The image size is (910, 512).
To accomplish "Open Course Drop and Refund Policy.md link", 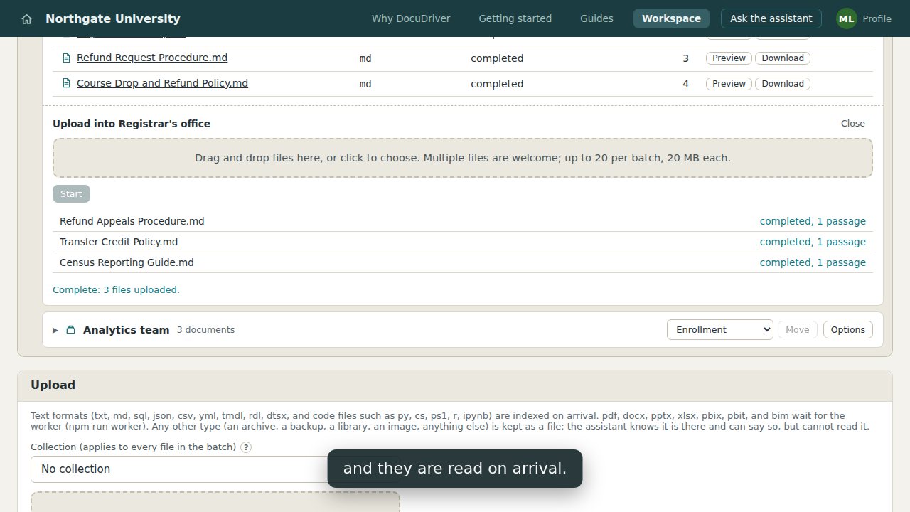I will pos(162,83).
